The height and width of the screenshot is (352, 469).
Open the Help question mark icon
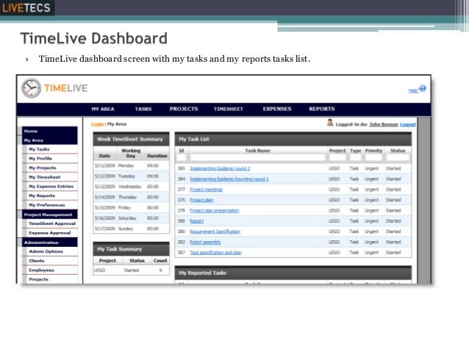click(x=423, y=88)
